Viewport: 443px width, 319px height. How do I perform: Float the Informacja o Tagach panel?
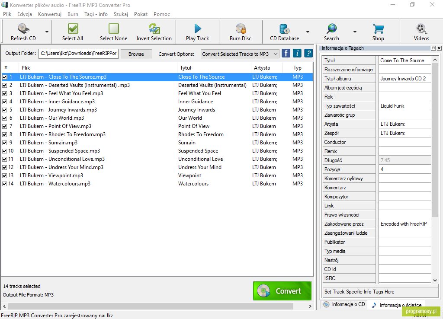click(x=433, y=48)
